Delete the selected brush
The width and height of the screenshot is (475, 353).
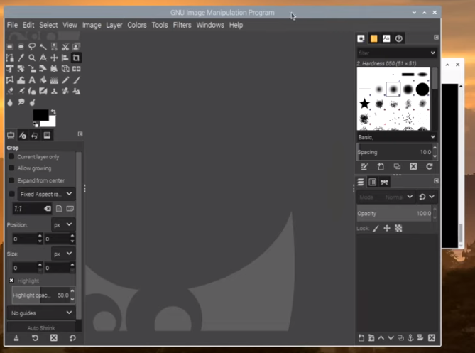pos(413,166)
